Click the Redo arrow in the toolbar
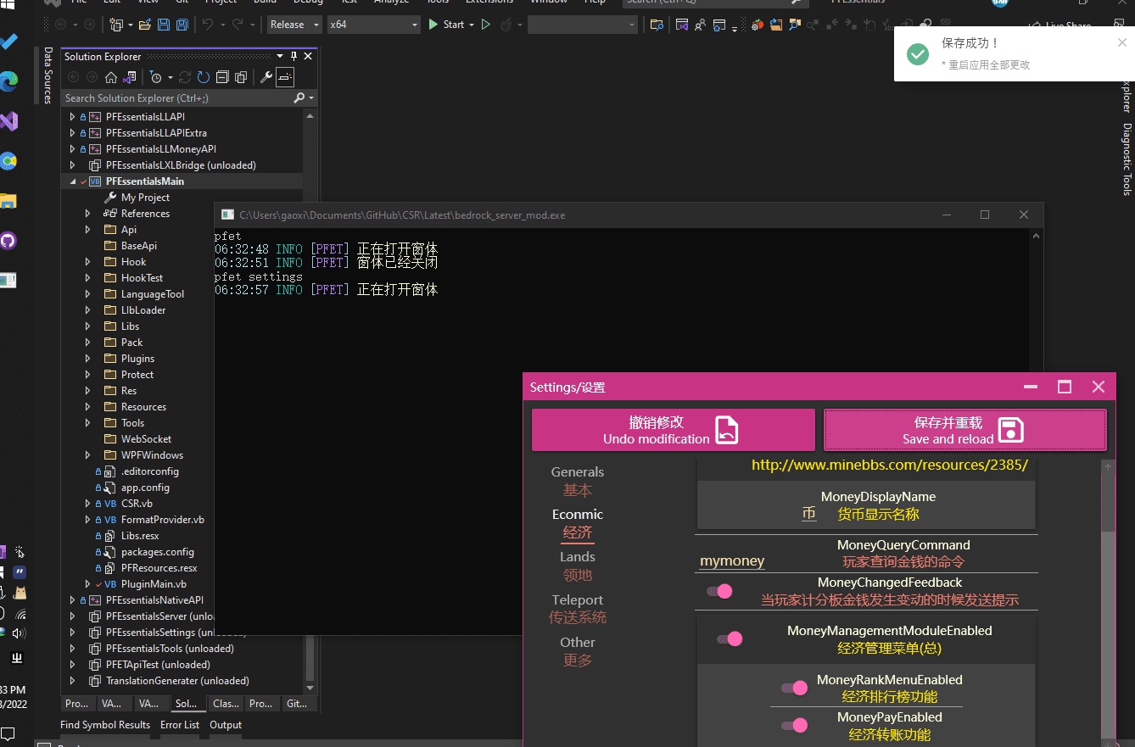 pyautogui.click(x=238, y=25)
